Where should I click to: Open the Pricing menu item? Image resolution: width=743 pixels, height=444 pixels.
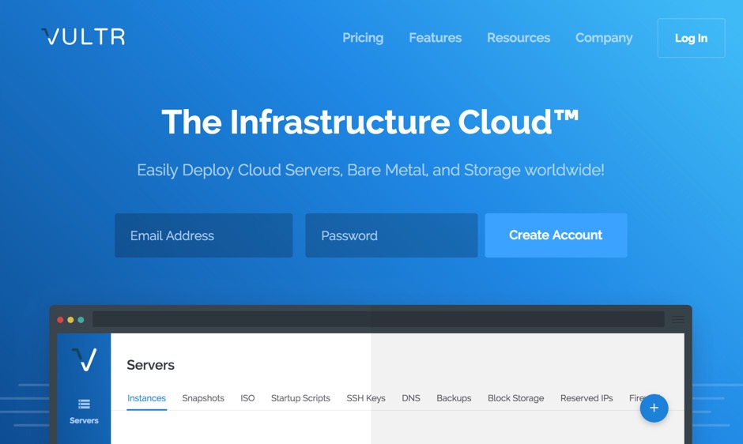(x=363, y=38)
